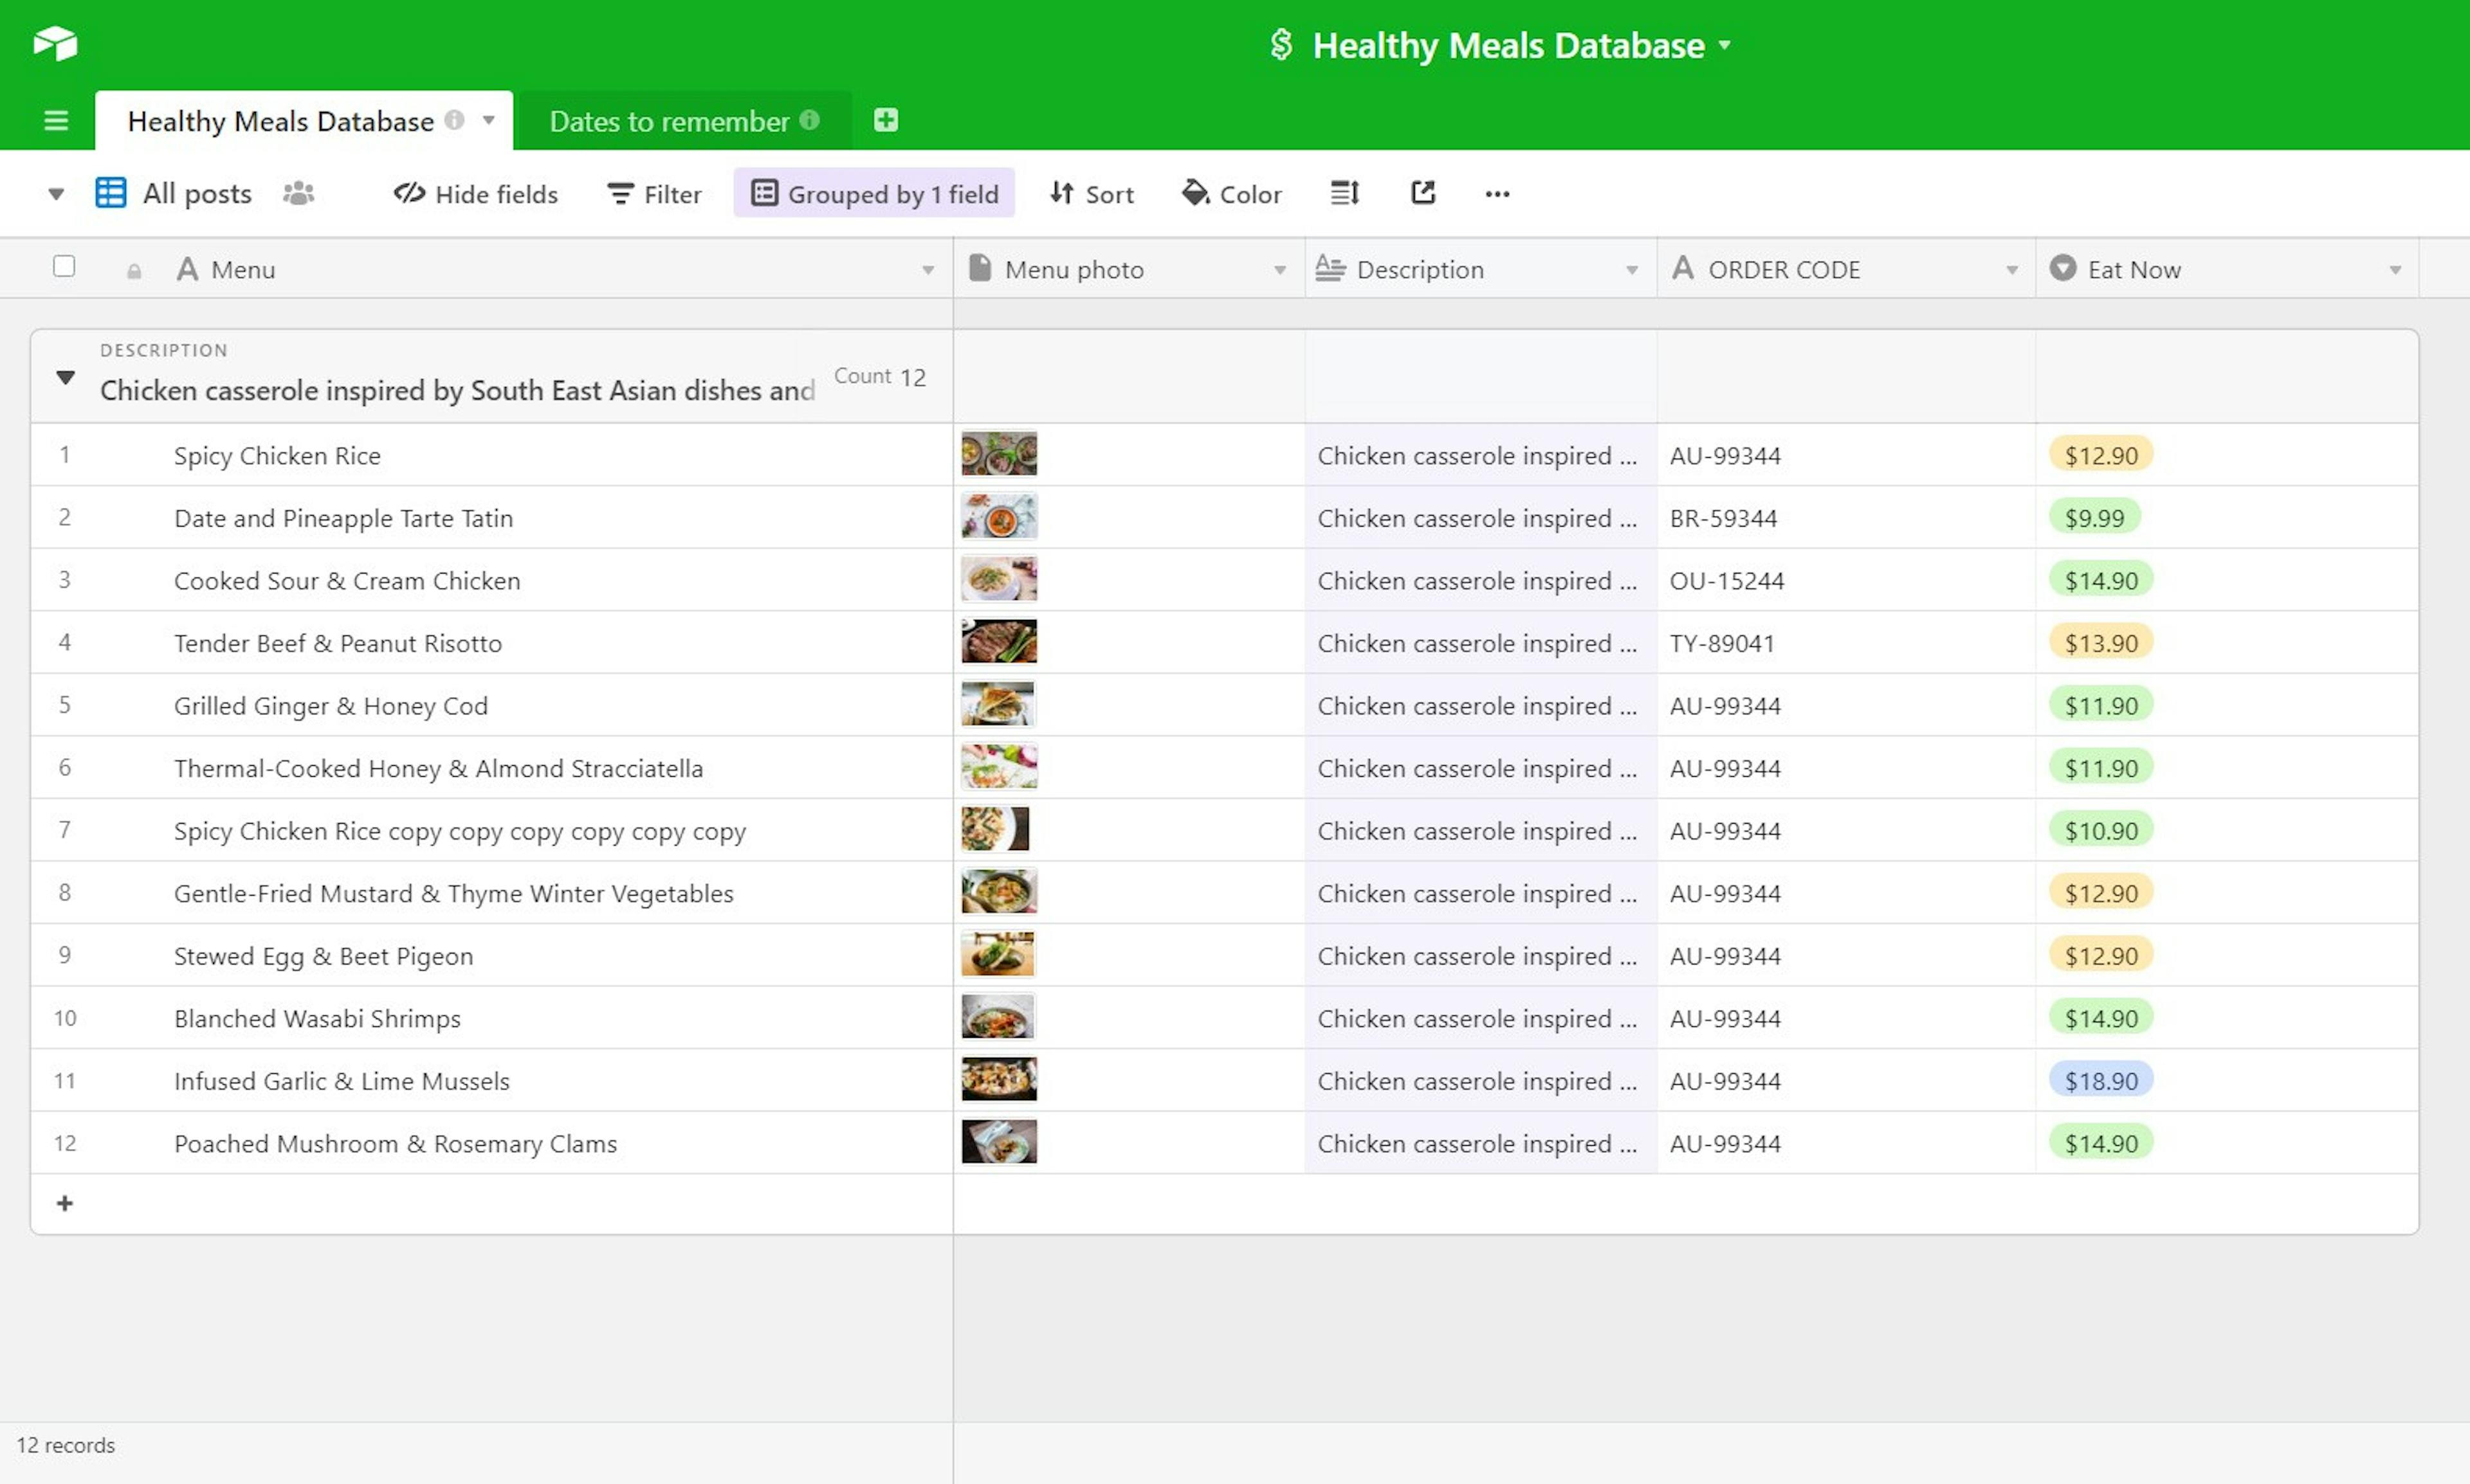Viewport: 2470px width, 1484px height.
Task: Open the row height icon
Action: point(1344,193)
